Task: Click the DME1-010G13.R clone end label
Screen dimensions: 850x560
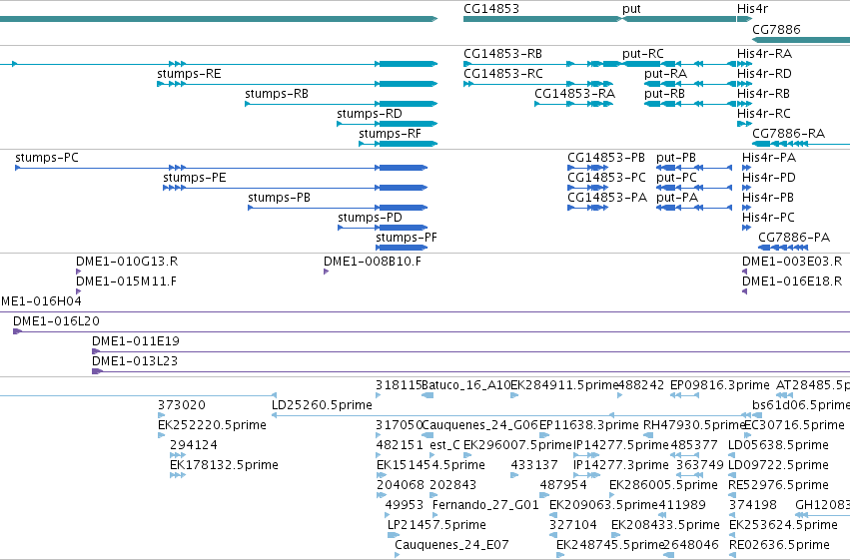Action: 127,262
